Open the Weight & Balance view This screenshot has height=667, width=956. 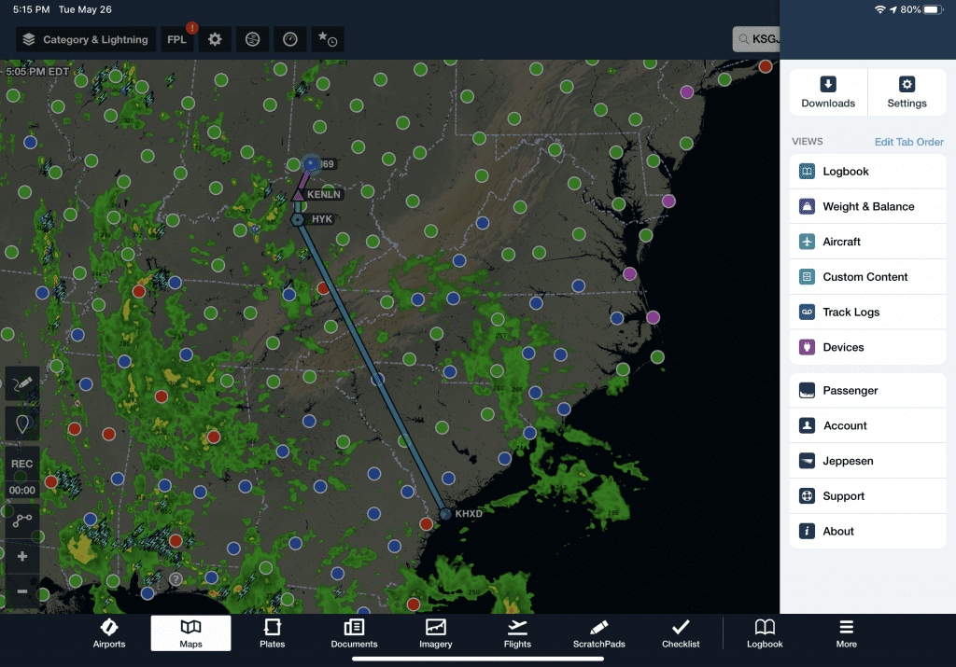pyautogui.click(x=867, y=206)
